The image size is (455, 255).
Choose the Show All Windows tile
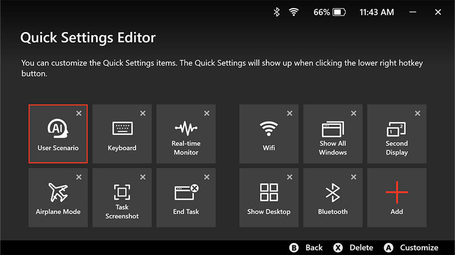pos(333,134)
